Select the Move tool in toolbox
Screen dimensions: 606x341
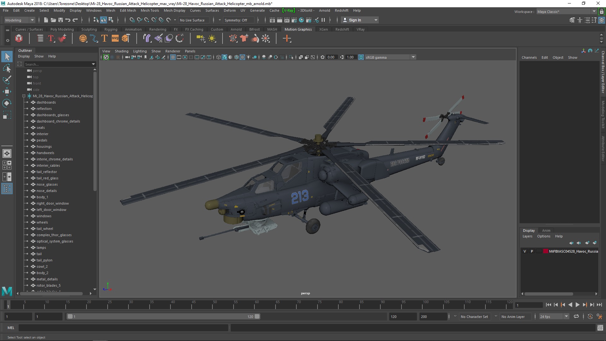click(x=7, y=92)
